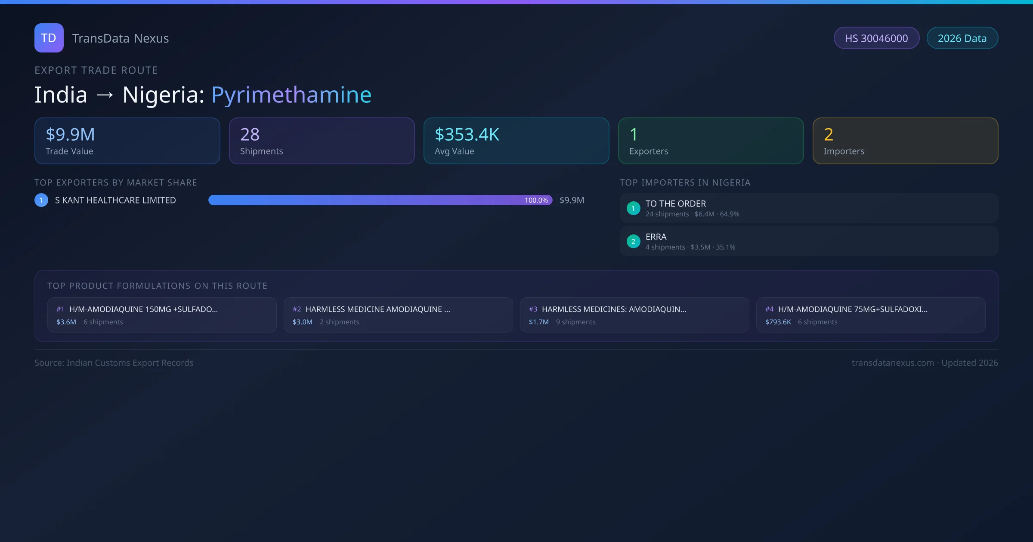
Task: Open #1 H/M-AMODIAQUINE 150MG formulation card
Action: point(161,315)
